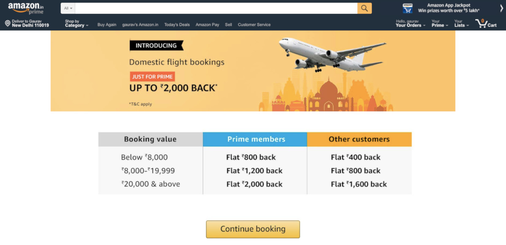This screenshot has width=506, height=245.
Task: Open Amazon Pay from the nav bar
Action: coord(207,24)
